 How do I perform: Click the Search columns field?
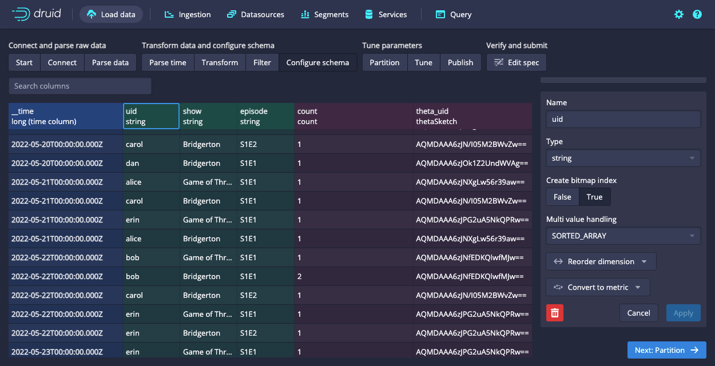click(x=80, y=86)
